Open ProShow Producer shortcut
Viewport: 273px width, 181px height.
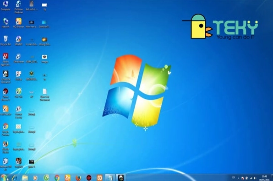coord(19,7)
